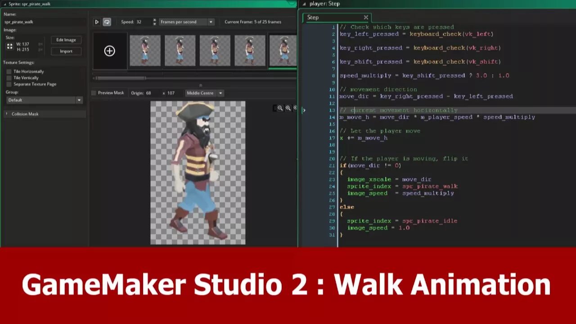The height and width of the screenshot is (324, 576).
Task: Click the 'key_right_pressed = keyboard_check(vk_right)' line
Action: [420, 48]
